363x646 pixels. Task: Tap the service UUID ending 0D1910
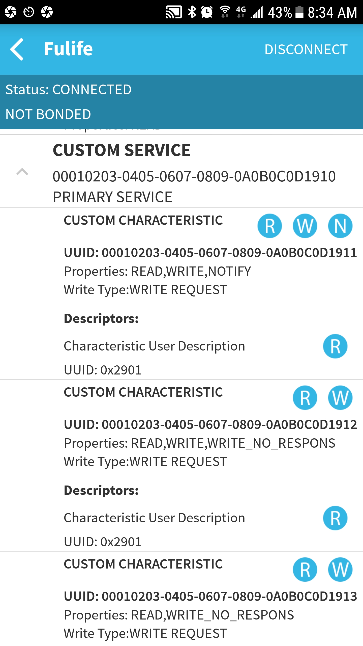point(194,176)
